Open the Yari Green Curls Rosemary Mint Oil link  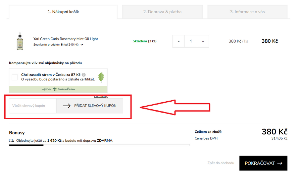tap(66, 39)
